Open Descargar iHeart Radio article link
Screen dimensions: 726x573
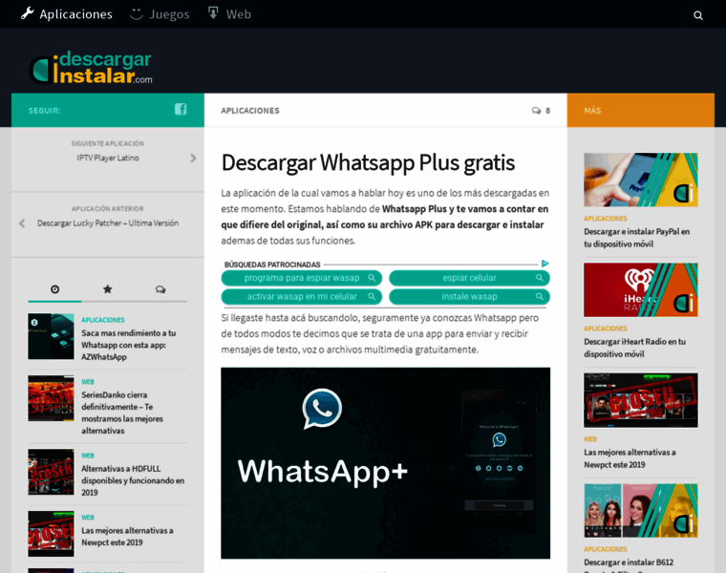tap(635, 348)
